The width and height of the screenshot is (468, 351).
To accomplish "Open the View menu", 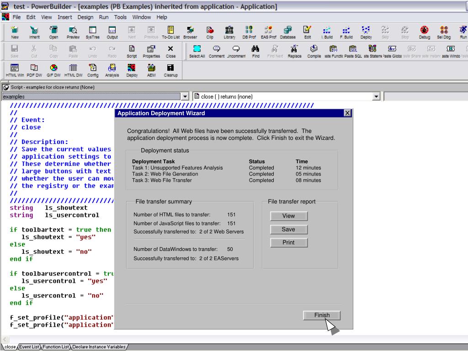I will point(46,17).
